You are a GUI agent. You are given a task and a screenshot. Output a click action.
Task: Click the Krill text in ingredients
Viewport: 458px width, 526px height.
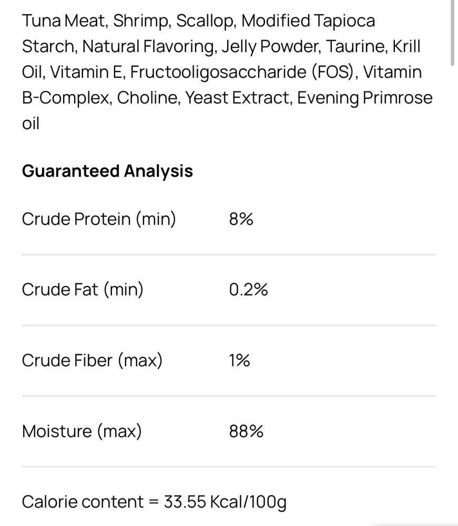pos(406,46)
